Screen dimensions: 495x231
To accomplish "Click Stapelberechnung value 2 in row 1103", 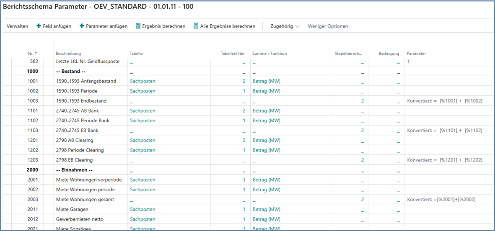I will (x=363, y=131).
